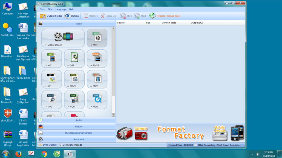Click the GIF conversion icon
Screen dimensions: 282x158
[51, 79]
